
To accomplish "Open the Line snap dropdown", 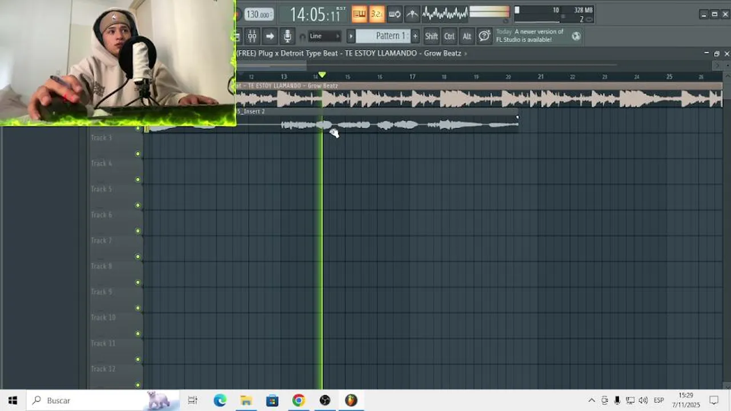I will [x=324, y=36].
